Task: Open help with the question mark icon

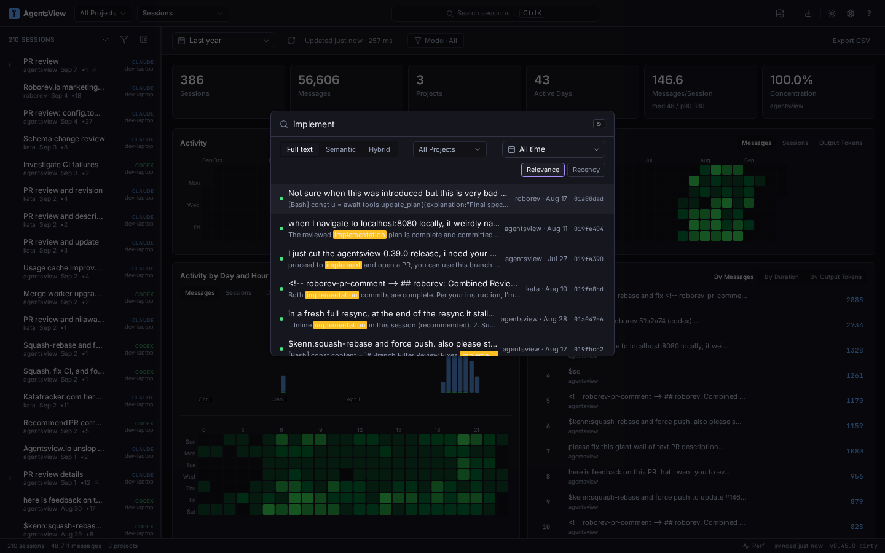Action: (x=869, y=14)
